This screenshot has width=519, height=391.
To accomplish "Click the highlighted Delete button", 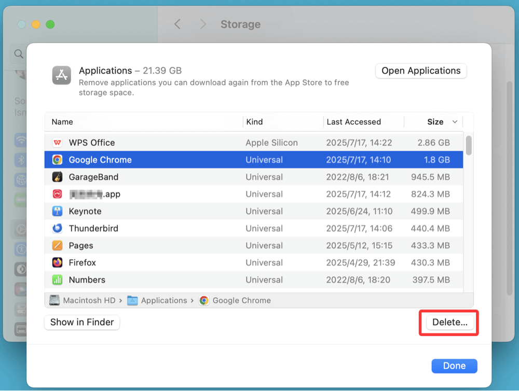I will pos(448,322).
